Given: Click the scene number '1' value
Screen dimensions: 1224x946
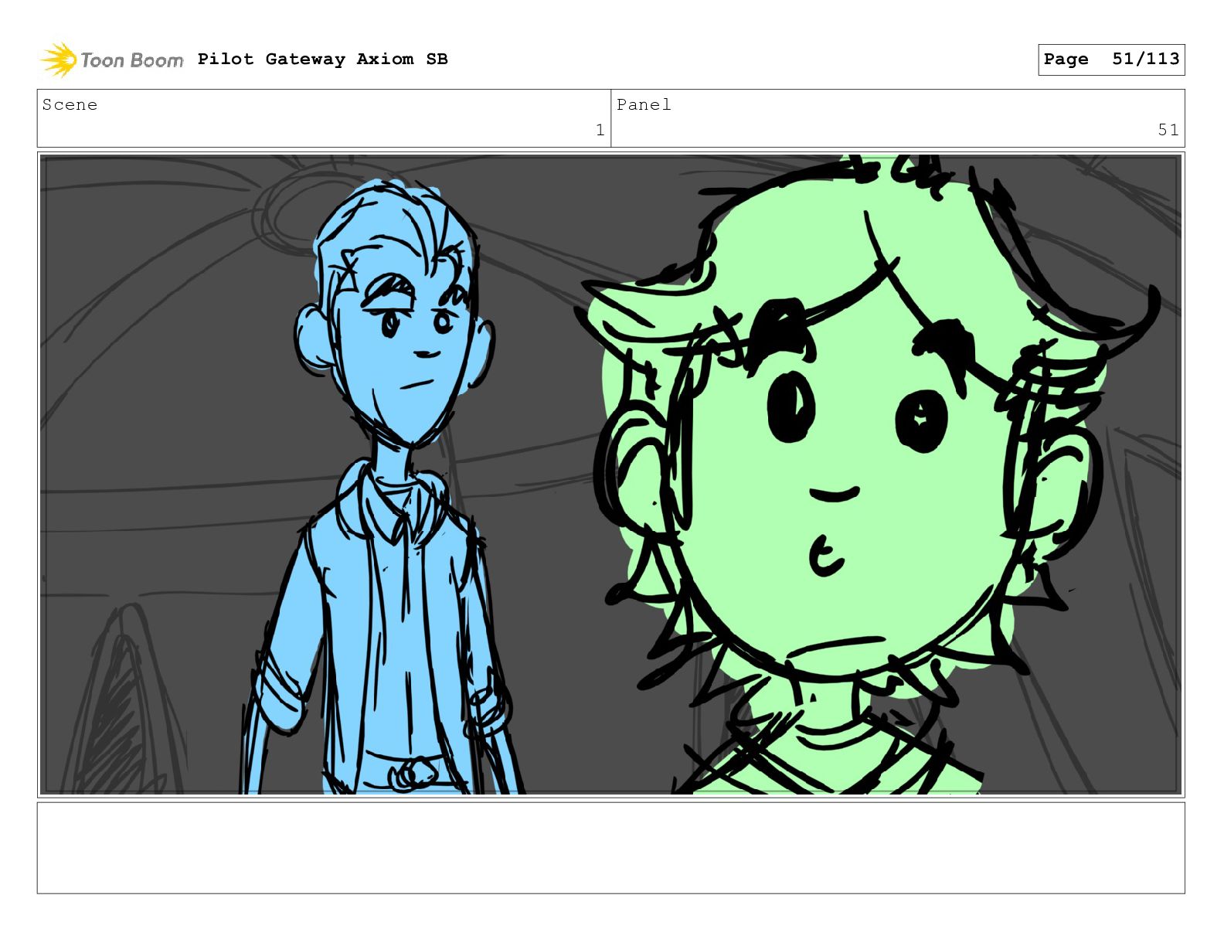Looking at the screenshot, I should 600,130.
